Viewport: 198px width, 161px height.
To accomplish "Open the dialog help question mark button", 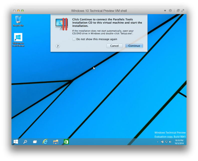I will [x=58, y=46].
